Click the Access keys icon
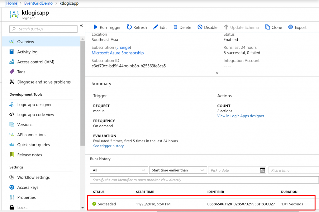 click(12, 187)
